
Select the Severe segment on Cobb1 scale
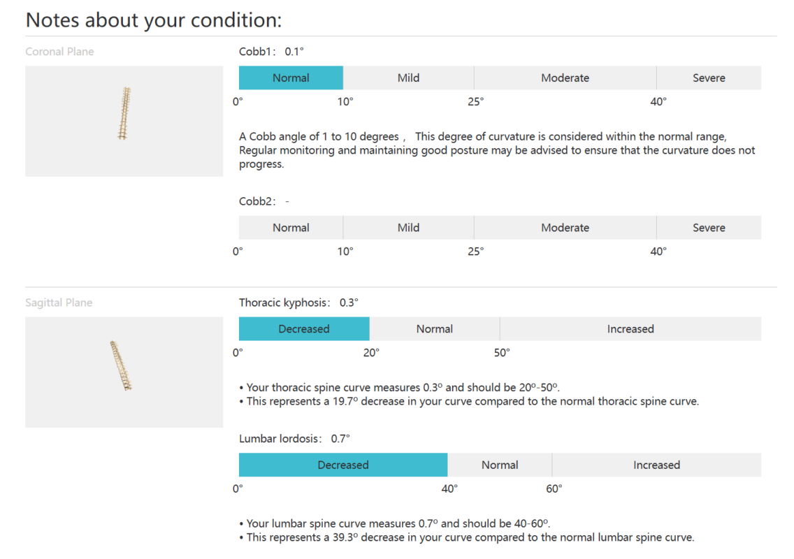pos(709,78)
